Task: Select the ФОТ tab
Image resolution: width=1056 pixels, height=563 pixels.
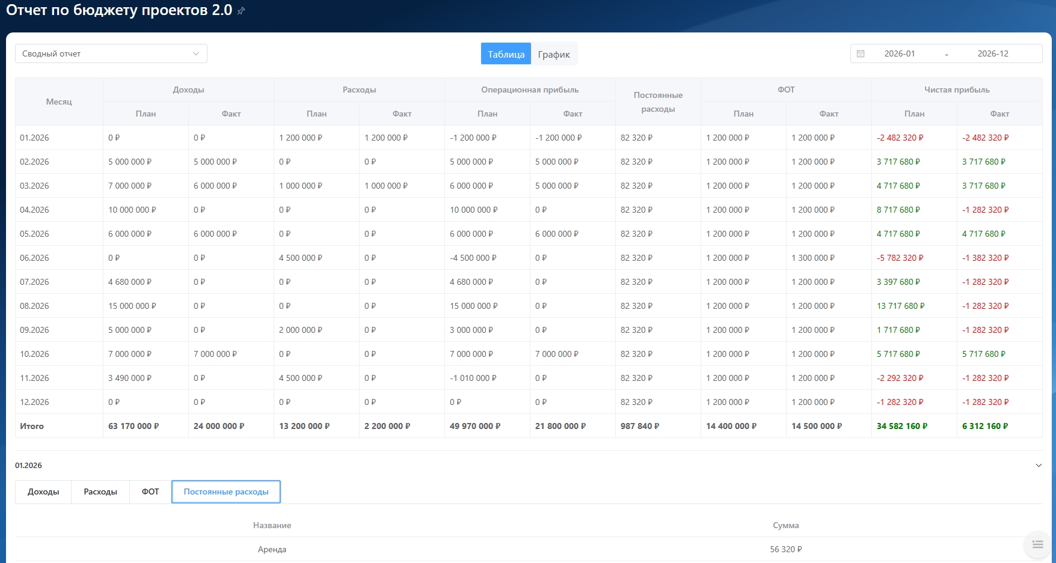Action: [x=150, y=491]
